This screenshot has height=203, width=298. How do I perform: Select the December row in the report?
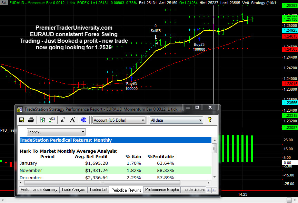pos(115,177)
